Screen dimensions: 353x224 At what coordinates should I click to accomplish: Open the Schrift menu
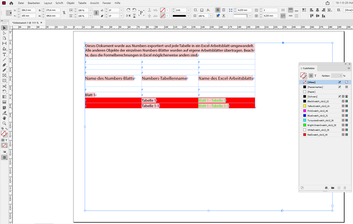(59, 3)
